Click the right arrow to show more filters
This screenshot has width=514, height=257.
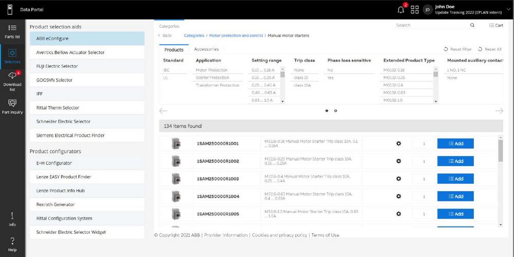(x=499, y=111)
